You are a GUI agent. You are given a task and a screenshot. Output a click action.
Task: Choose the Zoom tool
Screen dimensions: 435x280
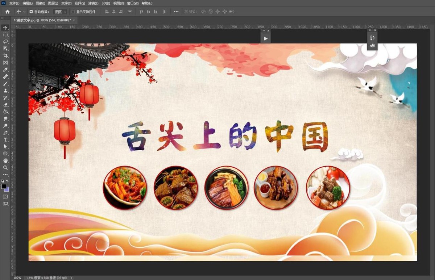coord(5,167)
